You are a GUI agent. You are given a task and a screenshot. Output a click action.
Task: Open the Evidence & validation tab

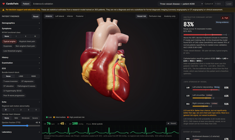[x=43, y=4]
